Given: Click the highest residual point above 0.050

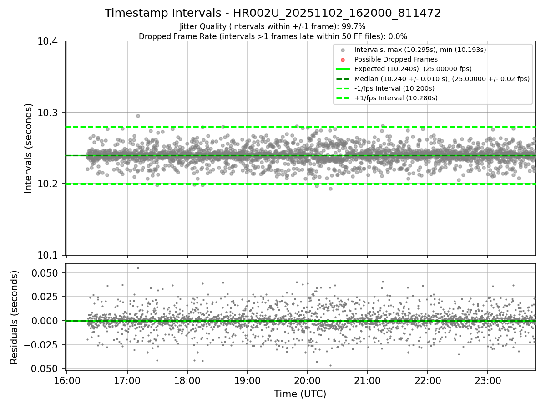Looking at the screenshot, I should point(138,268).
